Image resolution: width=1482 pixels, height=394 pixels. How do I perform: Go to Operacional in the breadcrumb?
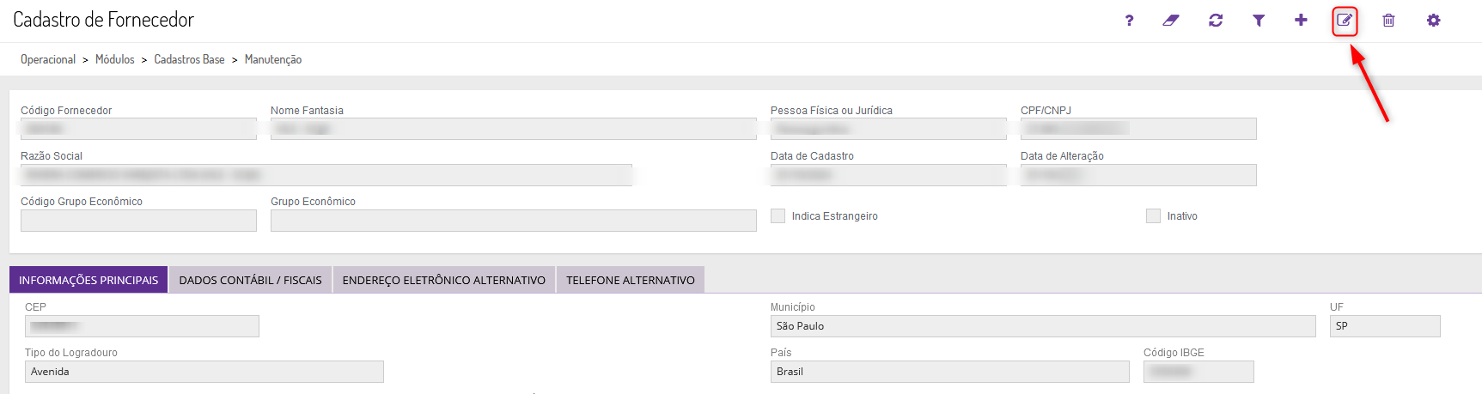(48, 59)
